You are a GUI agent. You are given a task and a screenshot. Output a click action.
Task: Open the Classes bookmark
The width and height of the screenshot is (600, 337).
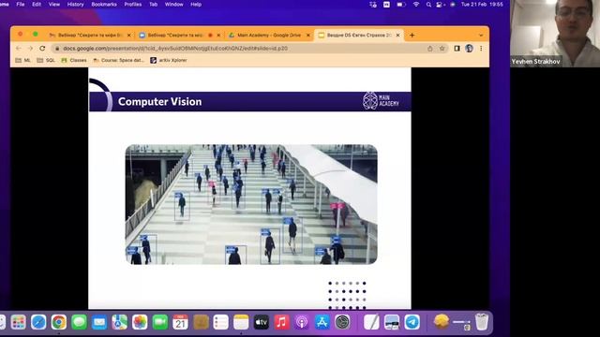(74, 60)
